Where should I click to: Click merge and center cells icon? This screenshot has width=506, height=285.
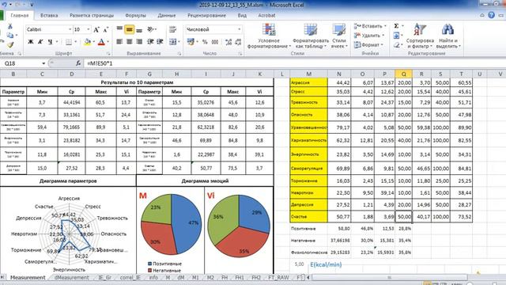click(173, 42)
